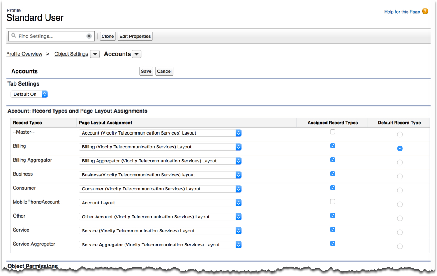Enable Assigned Record Type for MobilePhoneAccount
This screenshot has width=437, height=276.
332,201
